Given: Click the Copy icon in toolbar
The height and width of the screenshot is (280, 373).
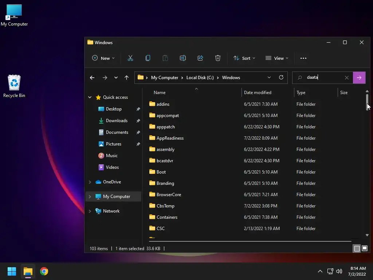Looking at the screenshot, I should (x=148, y=58).
